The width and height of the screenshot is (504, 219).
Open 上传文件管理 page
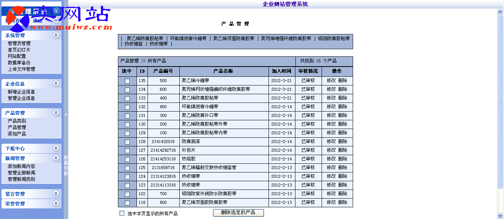tap(21, 69)
